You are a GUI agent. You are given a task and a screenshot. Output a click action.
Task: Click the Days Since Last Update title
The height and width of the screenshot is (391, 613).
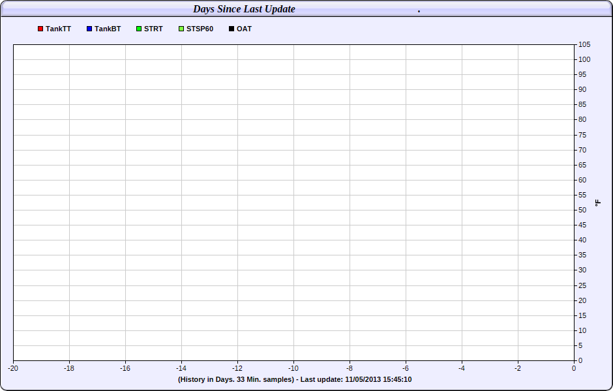click(245, 9)
